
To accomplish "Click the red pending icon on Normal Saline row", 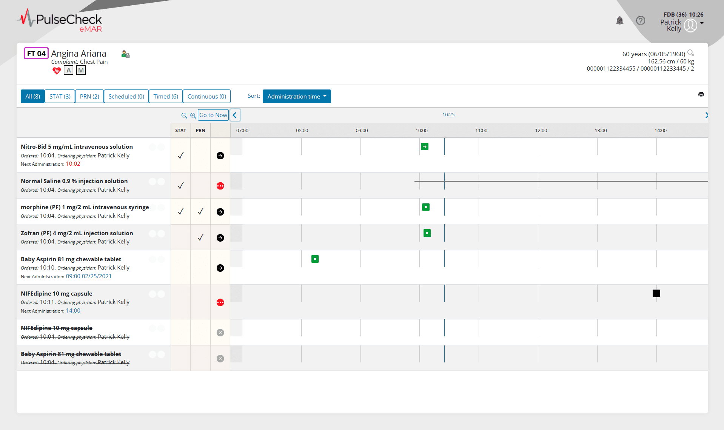I will 220,185.
